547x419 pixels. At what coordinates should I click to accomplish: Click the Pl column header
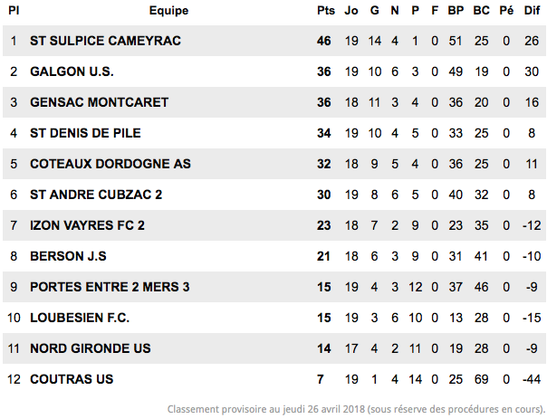14,11
